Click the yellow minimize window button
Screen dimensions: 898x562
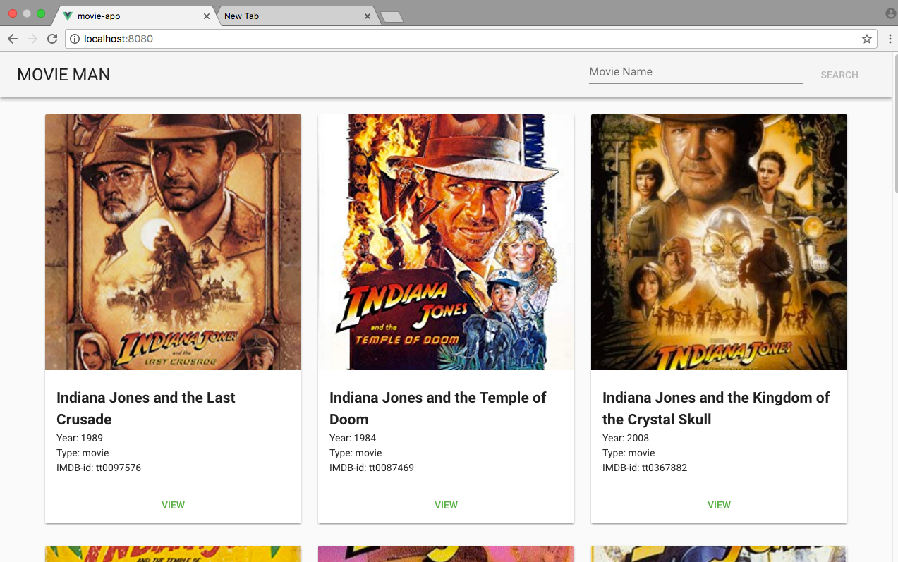point(27,13)
